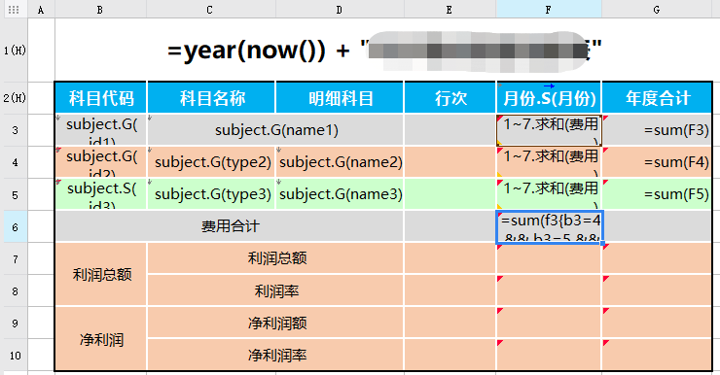Click the =sum(F3) cell
This screenshot has width=720, height=375.
pyautogui.click(x=657, y=130)
